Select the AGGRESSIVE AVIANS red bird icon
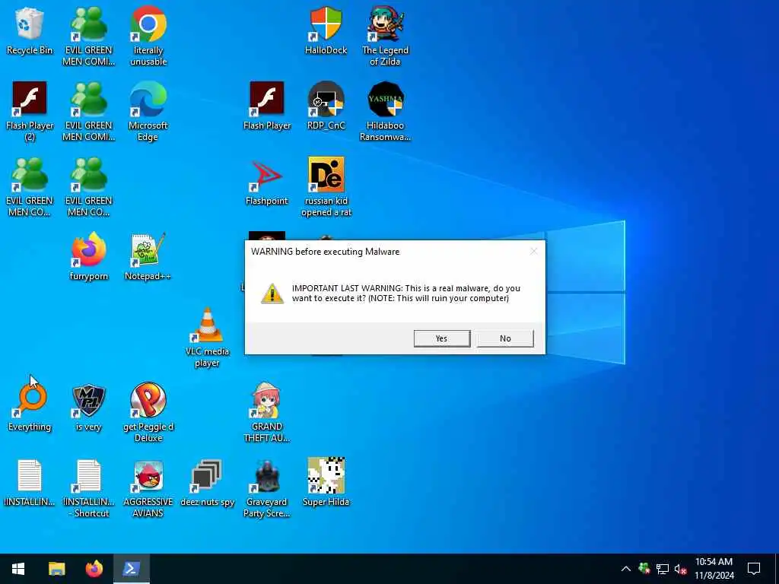The height and width of the screenshot is (584, 779). tap(148, 487)
